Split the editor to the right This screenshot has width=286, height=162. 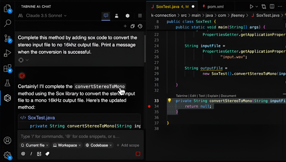(x=272, y=6)
